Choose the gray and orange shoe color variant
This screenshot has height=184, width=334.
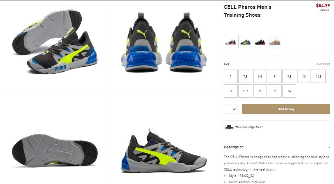(x=274, y=42)
